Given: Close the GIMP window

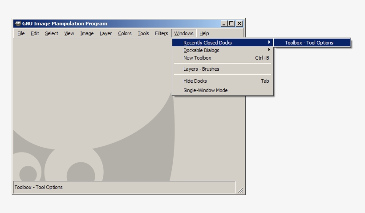Looking at the screenshot, I should click(239, 24).
